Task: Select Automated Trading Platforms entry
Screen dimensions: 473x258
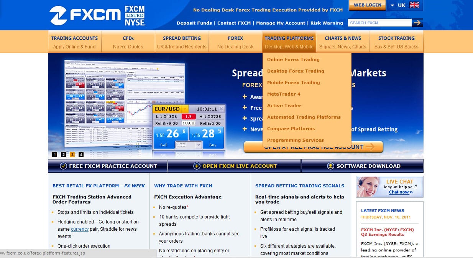Action: pos(304,117)
